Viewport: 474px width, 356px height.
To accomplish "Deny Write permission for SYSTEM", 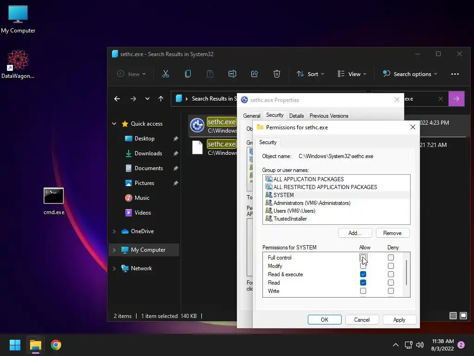I will pyautogui.click(x=391, y=291).
